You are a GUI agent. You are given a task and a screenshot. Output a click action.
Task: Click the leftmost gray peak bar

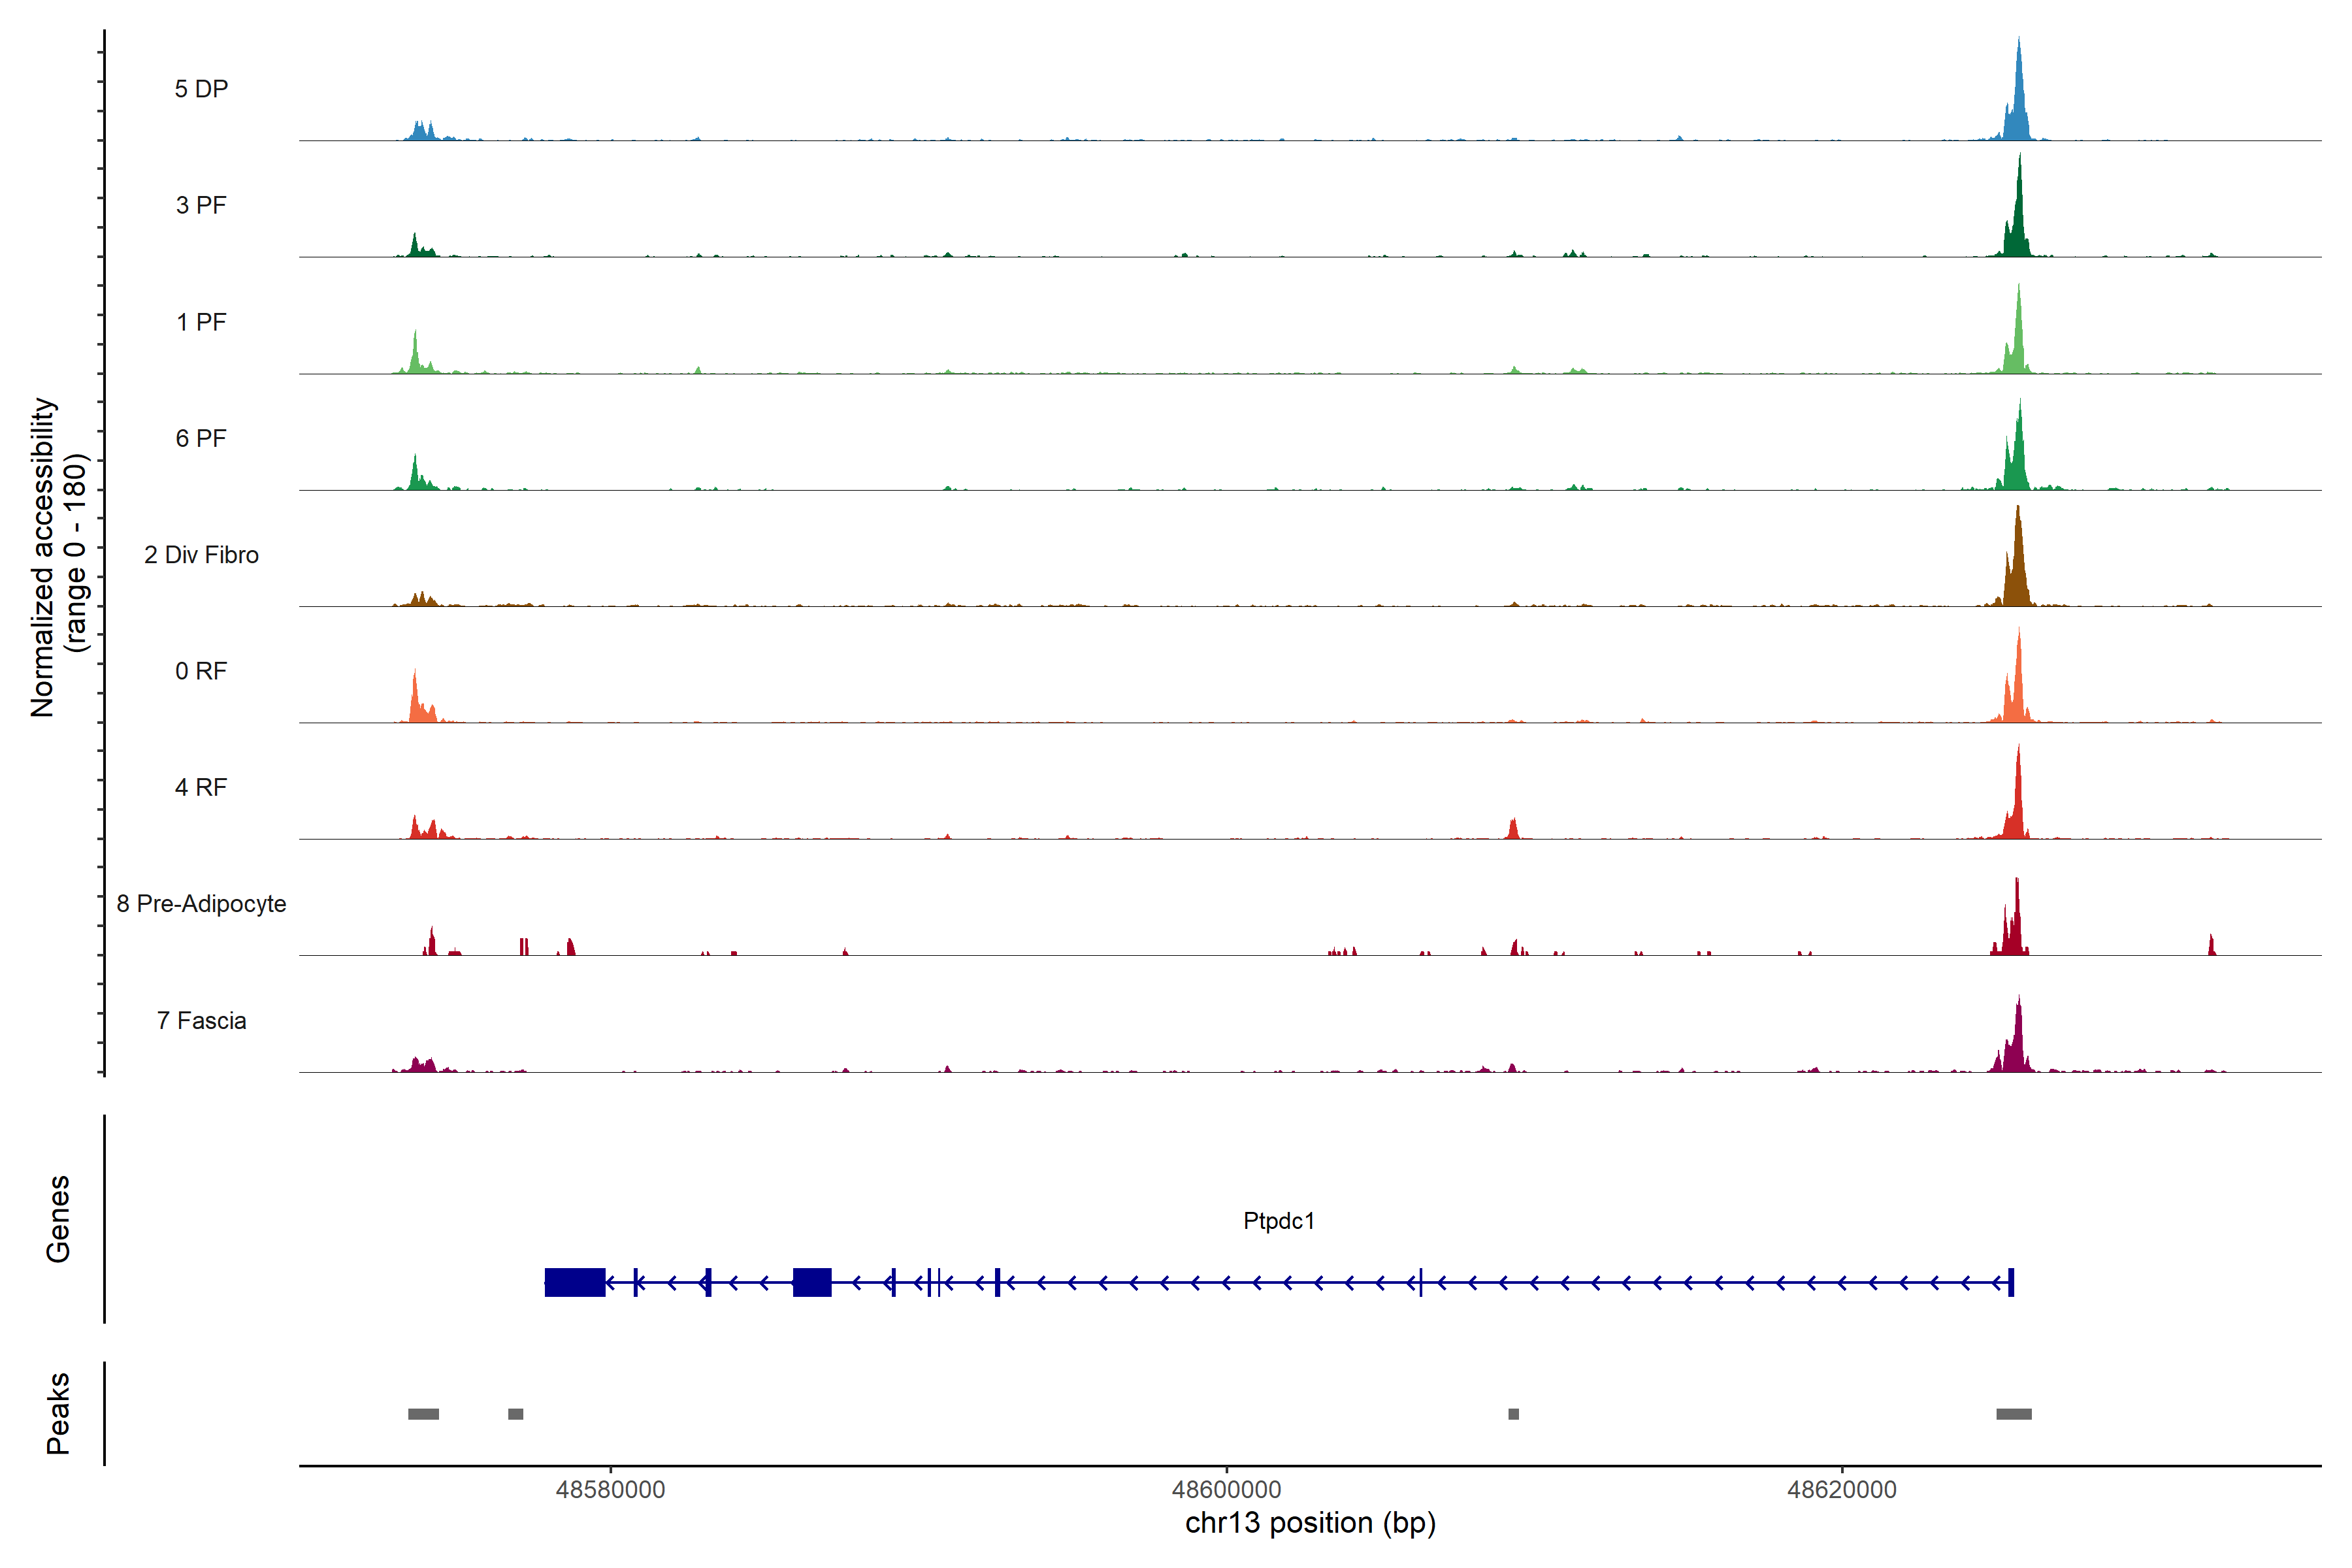click(x=423, y=1414)
